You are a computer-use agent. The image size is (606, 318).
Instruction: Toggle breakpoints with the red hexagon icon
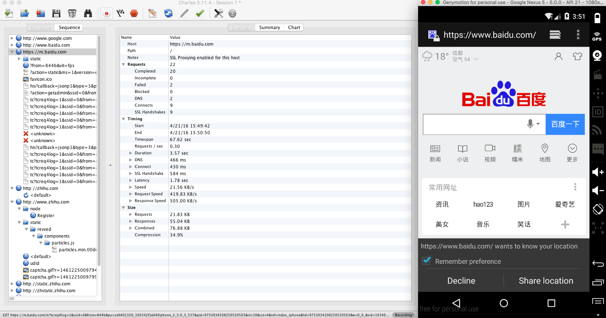click(134, 14)
